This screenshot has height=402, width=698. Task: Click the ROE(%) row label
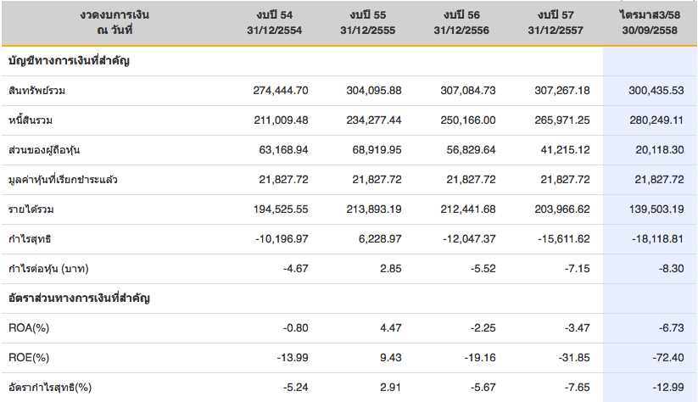[x=27, y=358]
